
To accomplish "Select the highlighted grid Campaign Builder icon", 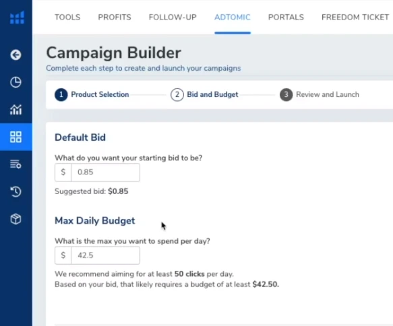I will [x=16, y=137].
